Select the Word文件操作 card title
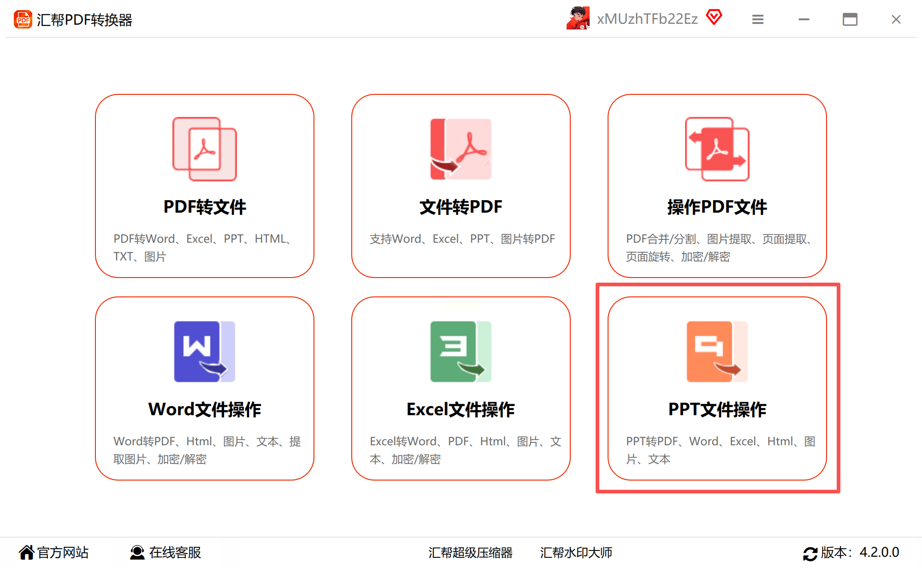This screenshot has height=568, width=922. coord(204,409)
